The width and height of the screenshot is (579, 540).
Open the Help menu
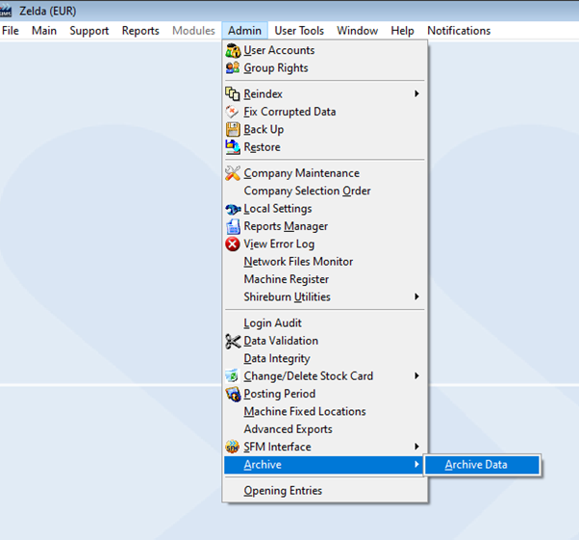[402, 31]
